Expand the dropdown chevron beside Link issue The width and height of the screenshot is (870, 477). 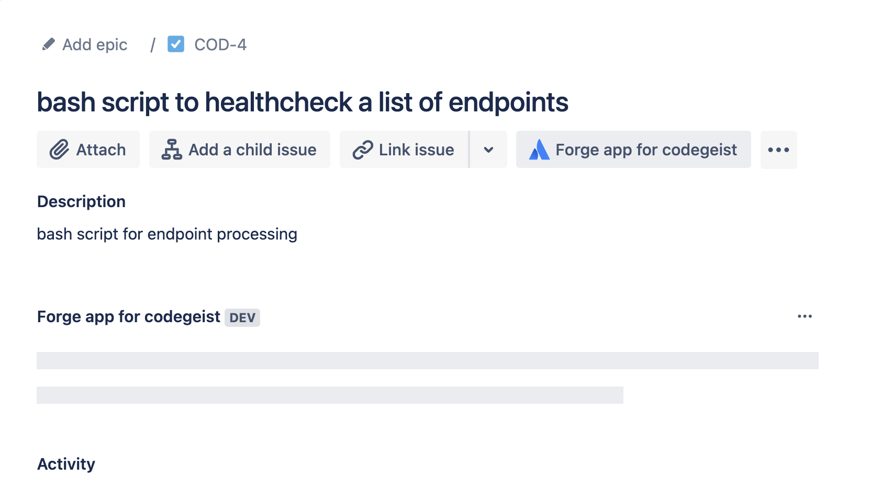pyautogui.click(x=488, y=150)
